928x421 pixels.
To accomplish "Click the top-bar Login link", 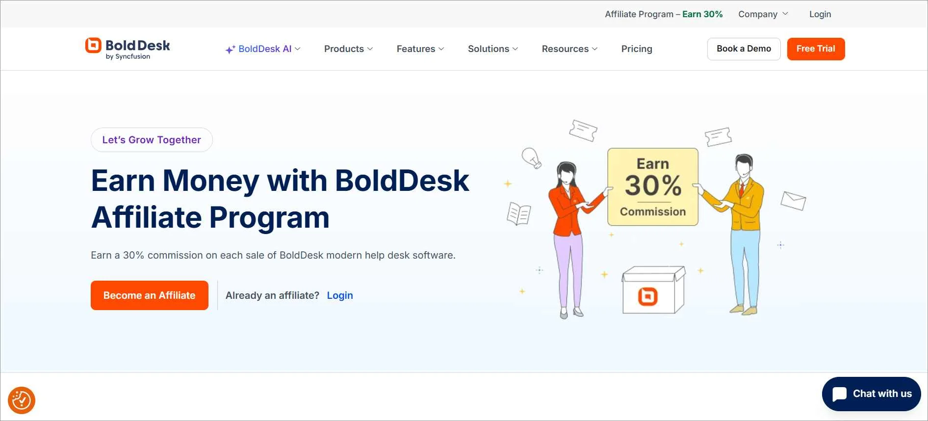I will click(820, 14).
